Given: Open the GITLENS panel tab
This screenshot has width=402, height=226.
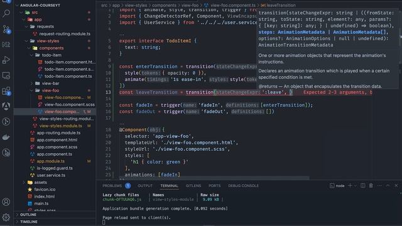Looking at the screenshot, I should 193,186.
